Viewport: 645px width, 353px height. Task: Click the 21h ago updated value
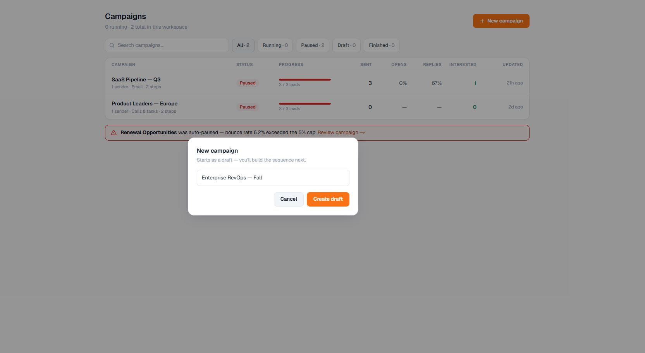(515, 83)
